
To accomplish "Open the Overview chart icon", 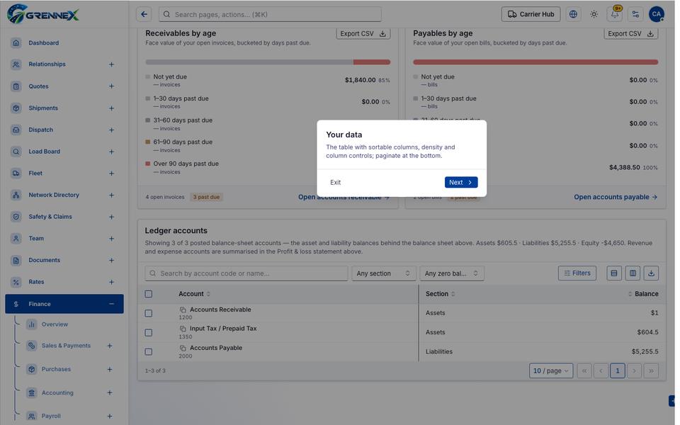I will (x=31, y=324).
